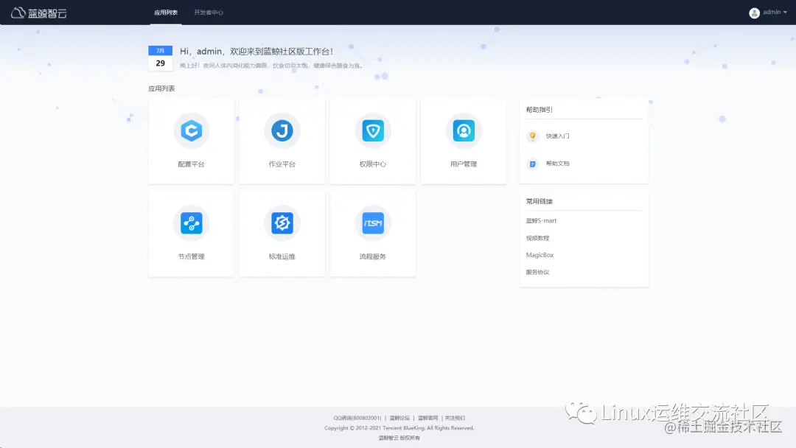Switch to the 应用列表 tab
796x448 pixels.
[x=165, y=11]
